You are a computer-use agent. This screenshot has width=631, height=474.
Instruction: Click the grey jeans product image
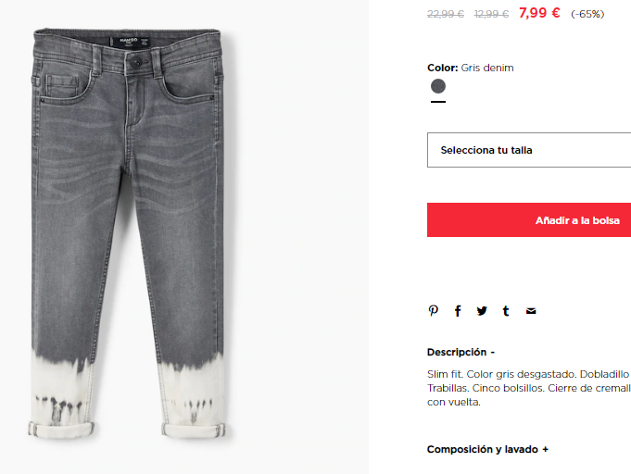(x=127, y=233)
